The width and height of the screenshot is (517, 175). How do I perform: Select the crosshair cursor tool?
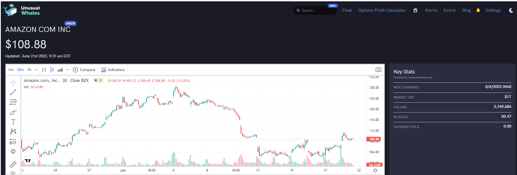[13, 82]
